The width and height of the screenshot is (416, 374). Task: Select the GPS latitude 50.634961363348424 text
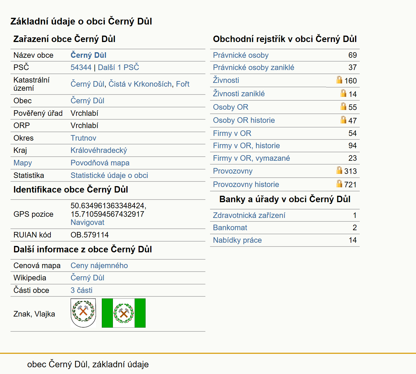(x=108, y=206)
